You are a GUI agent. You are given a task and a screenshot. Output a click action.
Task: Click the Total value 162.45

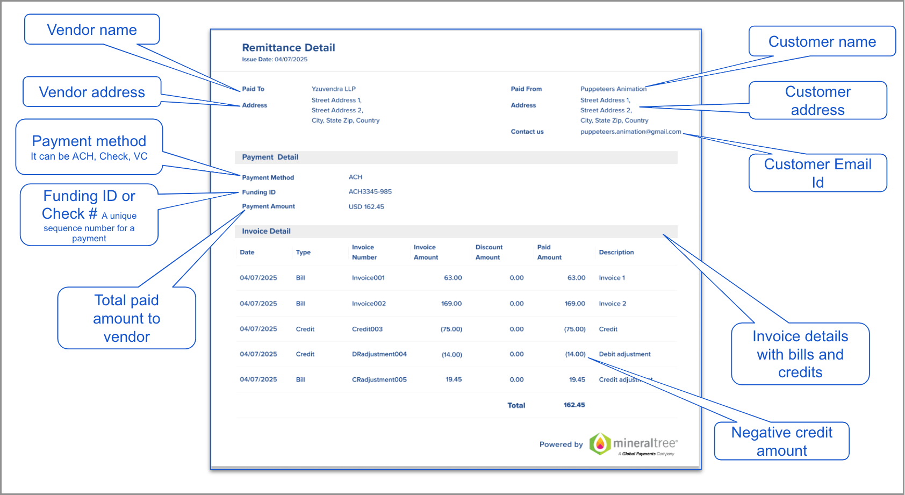click(574, 405)
